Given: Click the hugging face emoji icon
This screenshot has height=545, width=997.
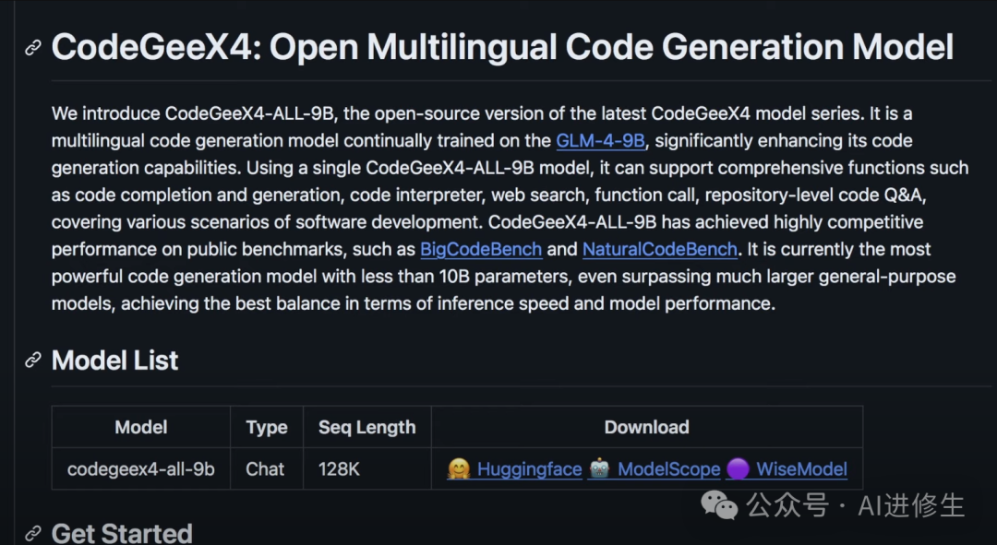Looking at the screenshot, I should tap(459, 469).
